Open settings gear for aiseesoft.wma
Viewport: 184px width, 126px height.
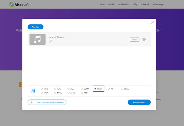pyautogui.click(x=144, y=40)
